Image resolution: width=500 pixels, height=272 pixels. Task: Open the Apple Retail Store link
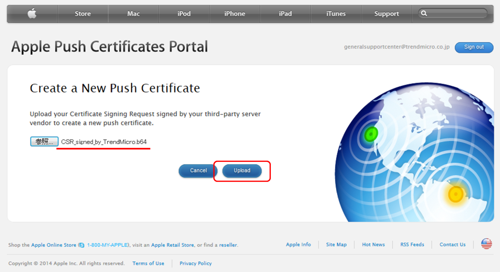173,245
